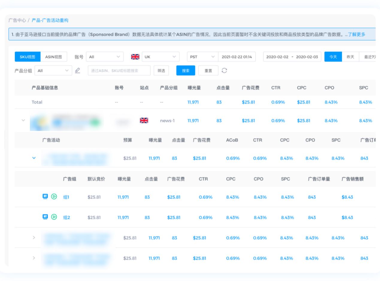The image size is (380, 281).
Task: Click the green play icon in 组2 row
Action: (54, 217)
